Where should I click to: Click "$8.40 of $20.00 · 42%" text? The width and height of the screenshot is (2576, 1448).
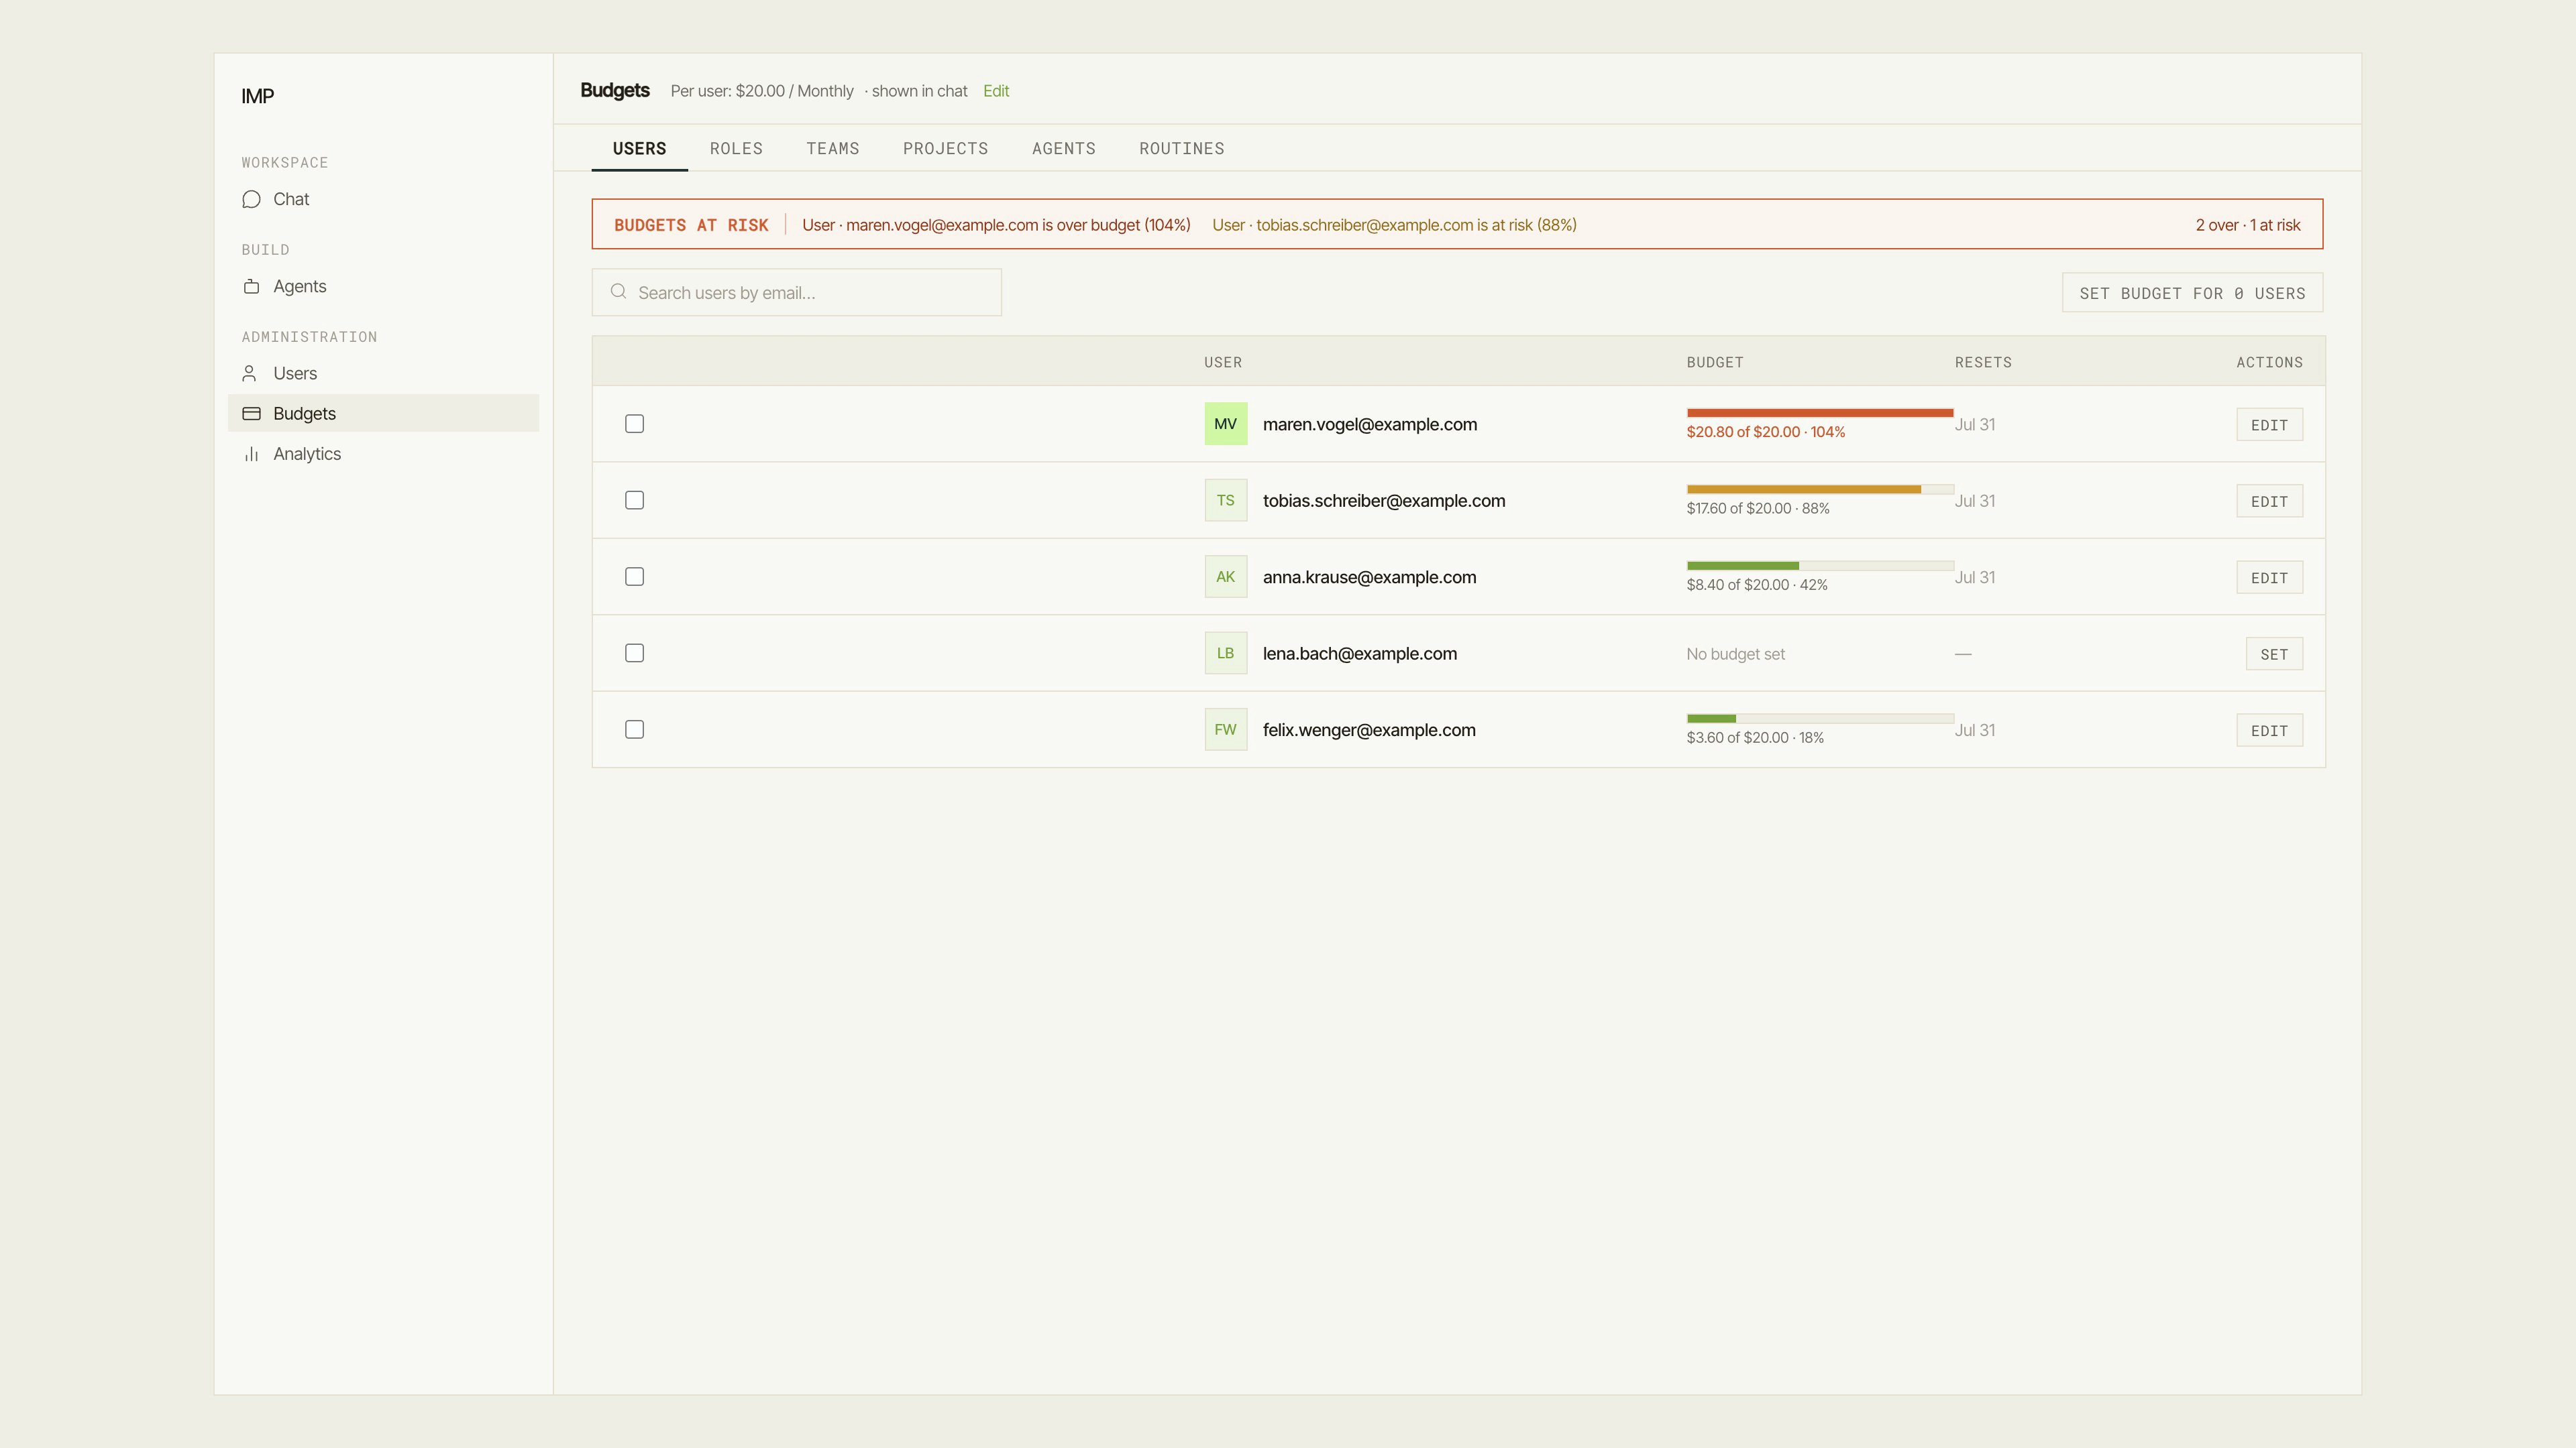click(x=1757, y=585)
